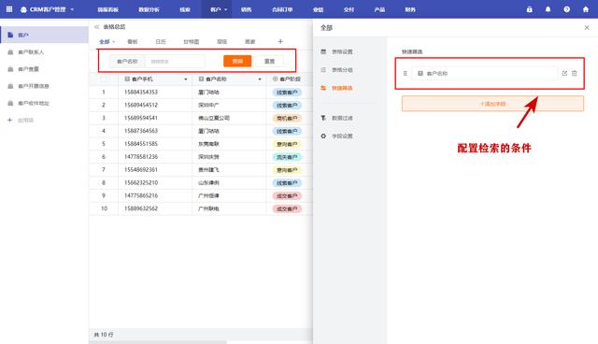Open 交付 in top navigation
Viewport: 598px width, 344px height.
pos(349,9)
